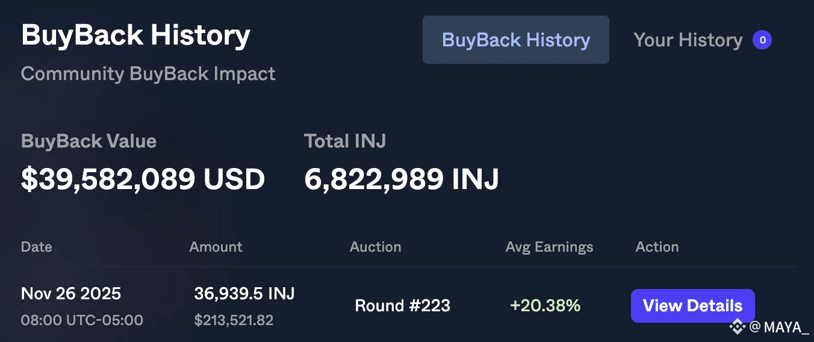Screen dimensions: 814x342
Task: Click the Date column header
Action: [36, 247]
